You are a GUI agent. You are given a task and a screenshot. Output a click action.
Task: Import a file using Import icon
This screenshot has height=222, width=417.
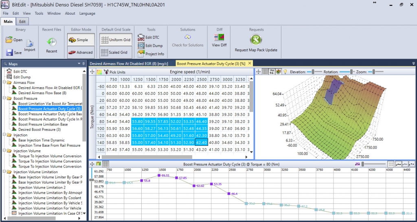point(29,43)
